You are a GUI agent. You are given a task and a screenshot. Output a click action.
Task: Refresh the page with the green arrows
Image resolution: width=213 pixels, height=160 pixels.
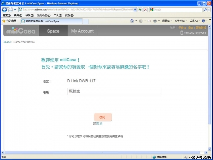pyautogui.click(x=140, y=10)
